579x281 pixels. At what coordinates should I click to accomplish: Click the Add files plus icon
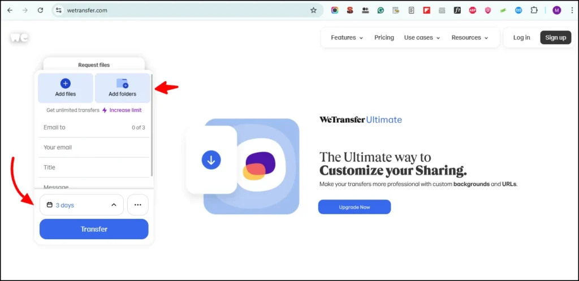coord(65,84)
